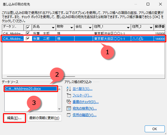Open the 並べ替え(S)... sort link
The width and height of the screenshot is (167, 135).
point(82,89)
